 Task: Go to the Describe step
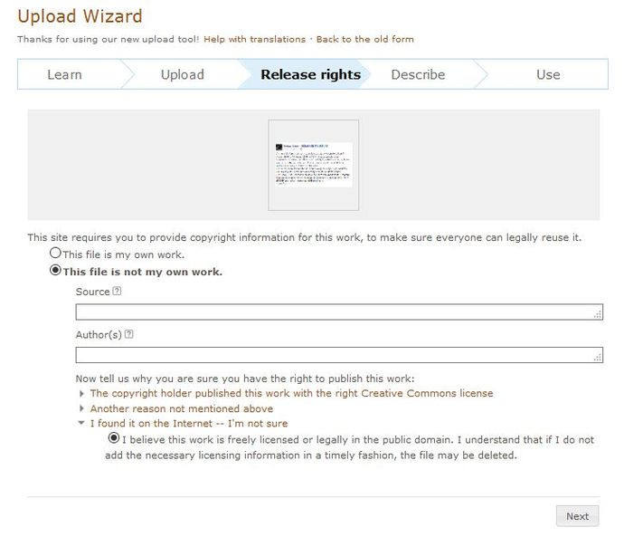(418, 74)
